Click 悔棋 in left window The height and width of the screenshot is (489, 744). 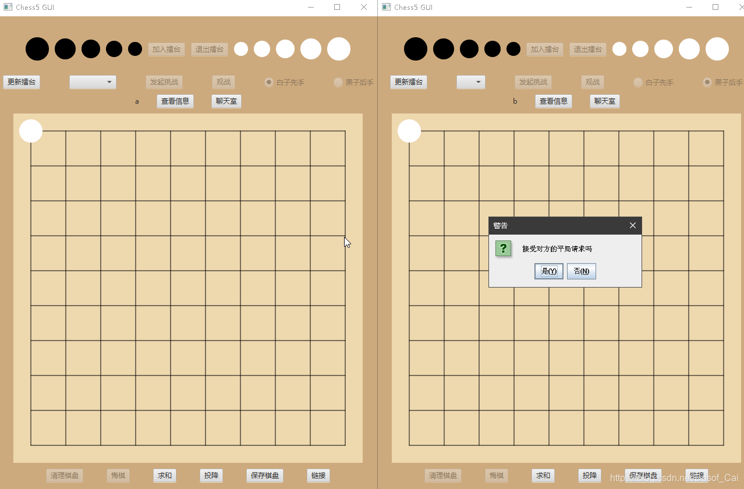tap(118, 476)
